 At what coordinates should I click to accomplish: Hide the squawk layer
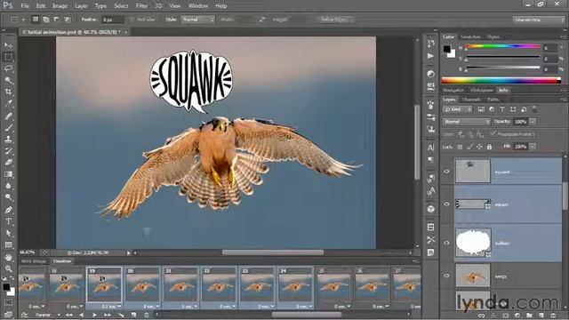click(446, 172)
